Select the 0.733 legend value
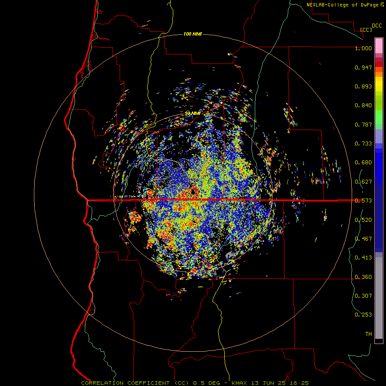The image size is (386, 386). tap(363, 144)
